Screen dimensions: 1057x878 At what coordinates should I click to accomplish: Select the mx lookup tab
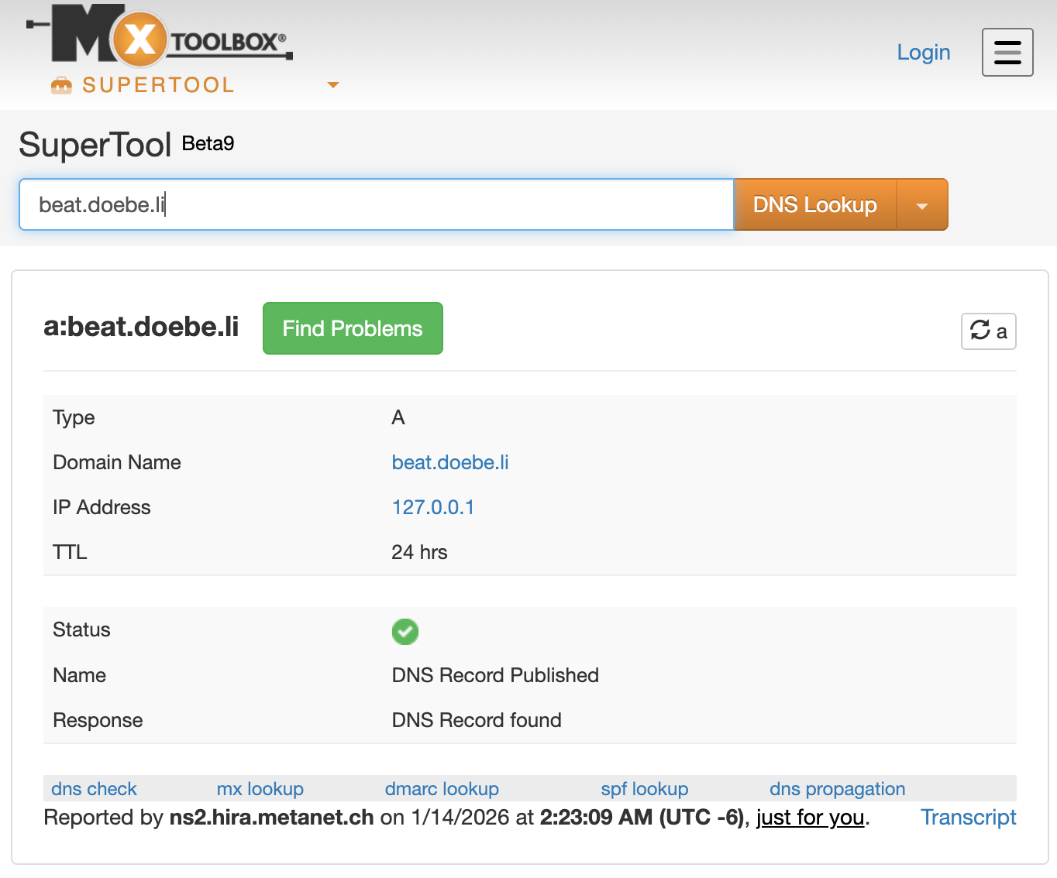[260, 788]
